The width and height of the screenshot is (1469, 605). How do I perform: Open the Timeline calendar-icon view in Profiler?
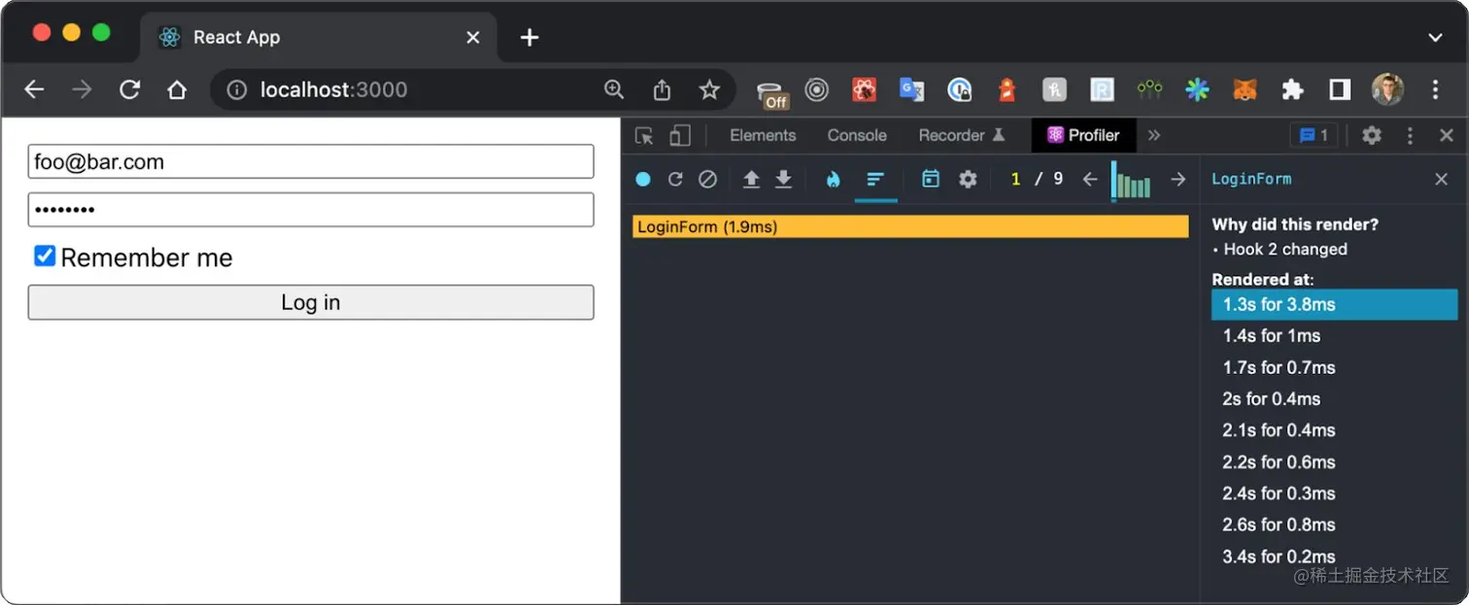pyautogui.click(x=931, y=179)
